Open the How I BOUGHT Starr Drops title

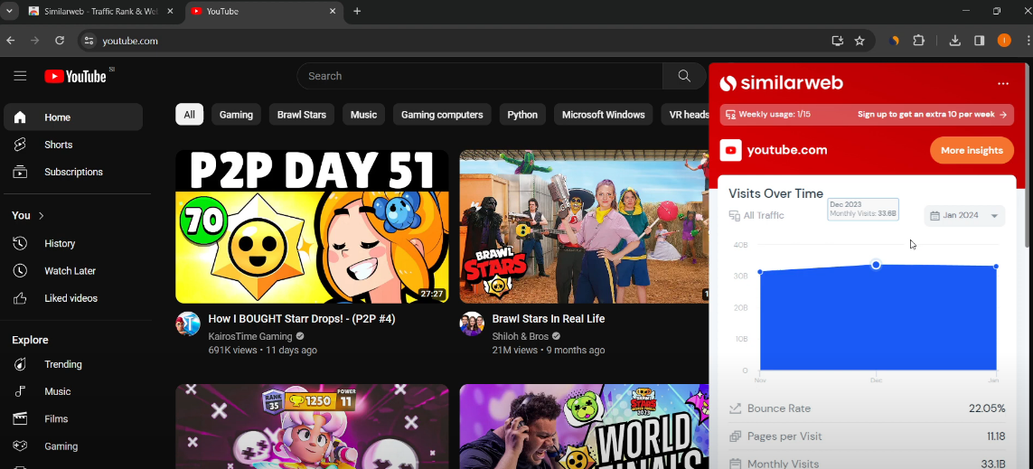(x=302, y=319)
